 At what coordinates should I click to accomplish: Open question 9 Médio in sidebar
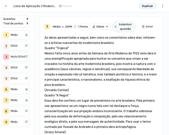click(15, 122)
